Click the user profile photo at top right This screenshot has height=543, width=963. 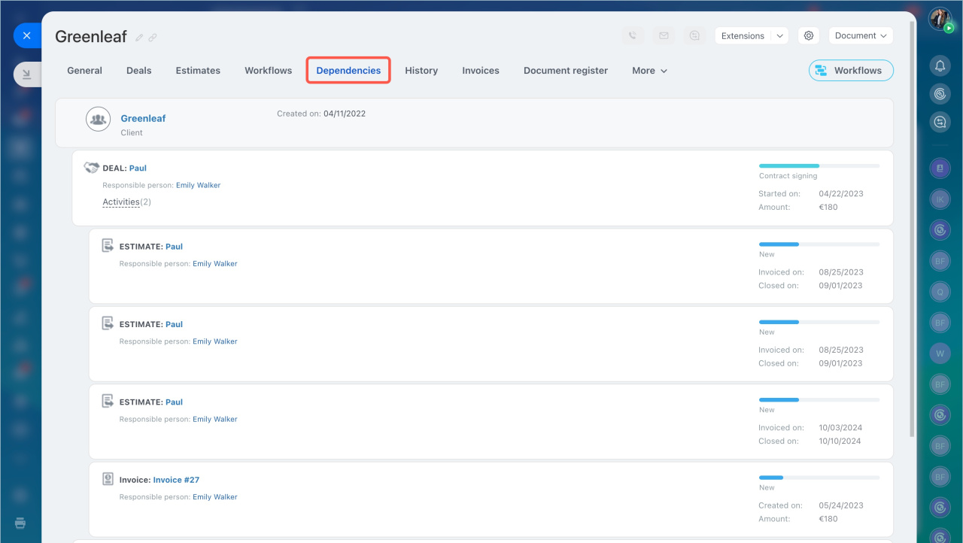pos(940,20)
